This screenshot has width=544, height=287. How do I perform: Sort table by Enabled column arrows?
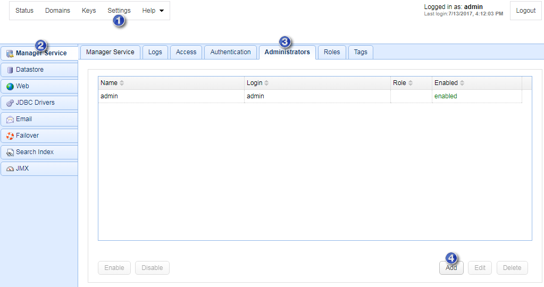coord(462,83)
